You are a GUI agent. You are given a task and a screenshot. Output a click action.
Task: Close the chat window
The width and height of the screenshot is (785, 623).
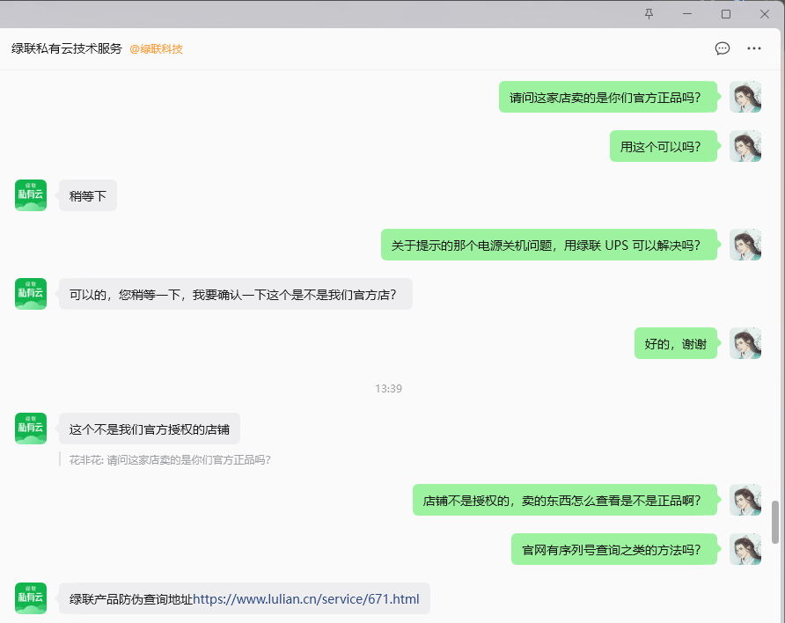(x=765, y=14)
